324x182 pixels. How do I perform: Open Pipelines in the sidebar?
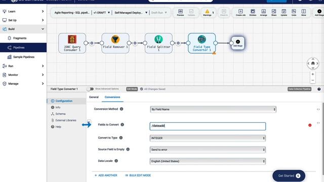coord(23,48)
